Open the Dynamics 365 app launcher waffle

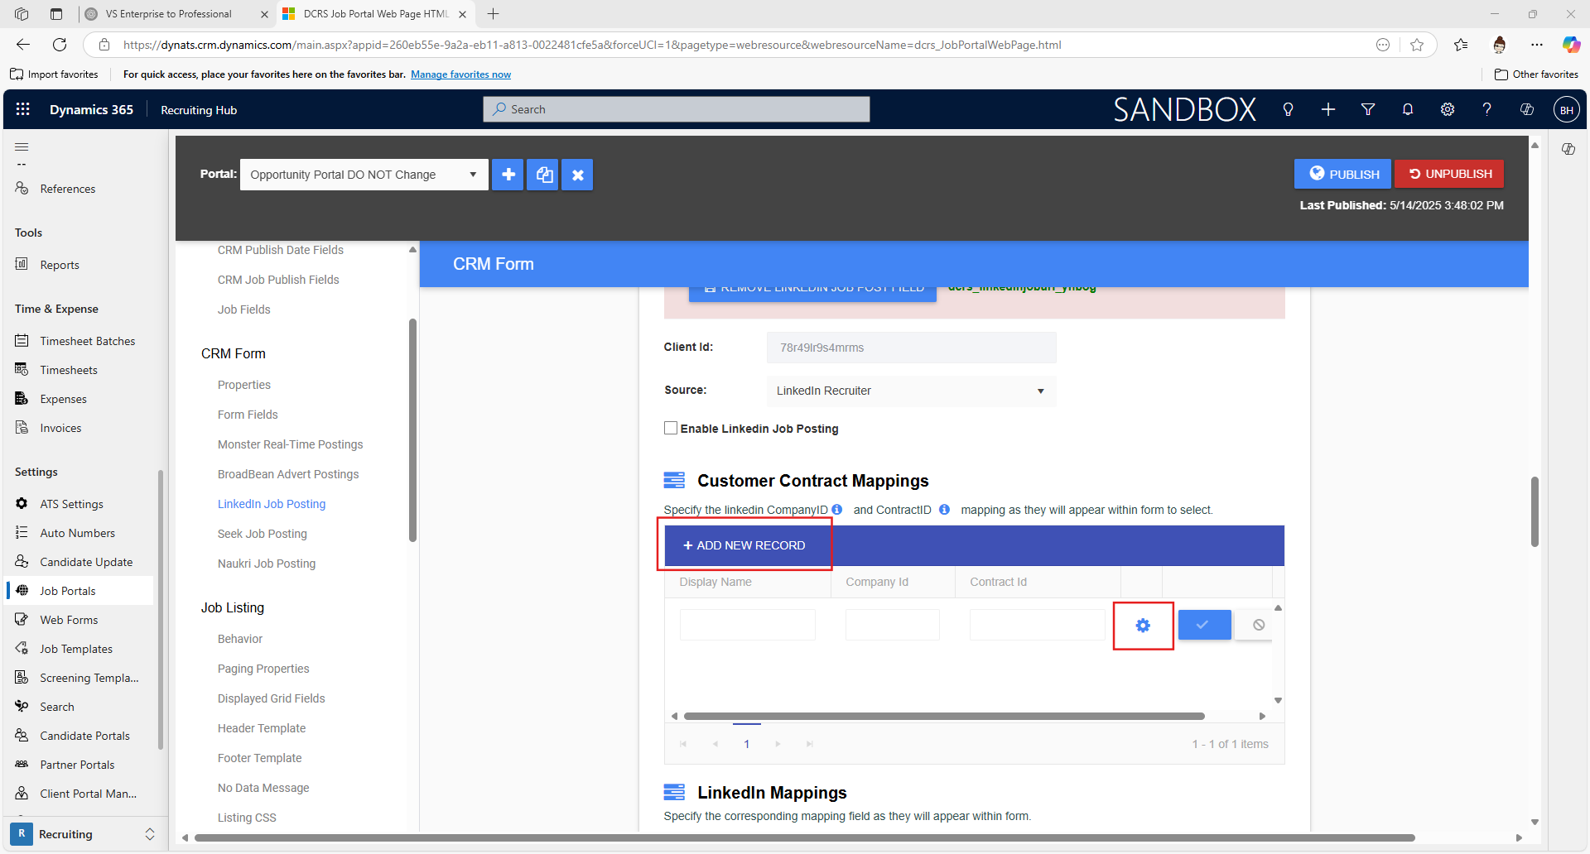pos(22,109)
